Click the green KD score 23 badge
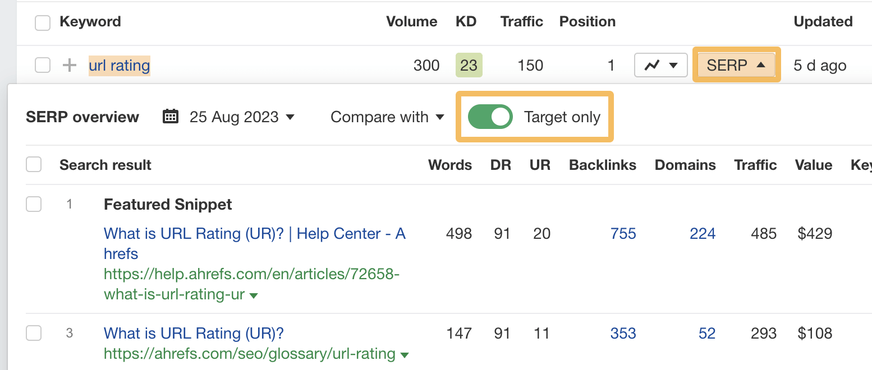 [469, 65]
